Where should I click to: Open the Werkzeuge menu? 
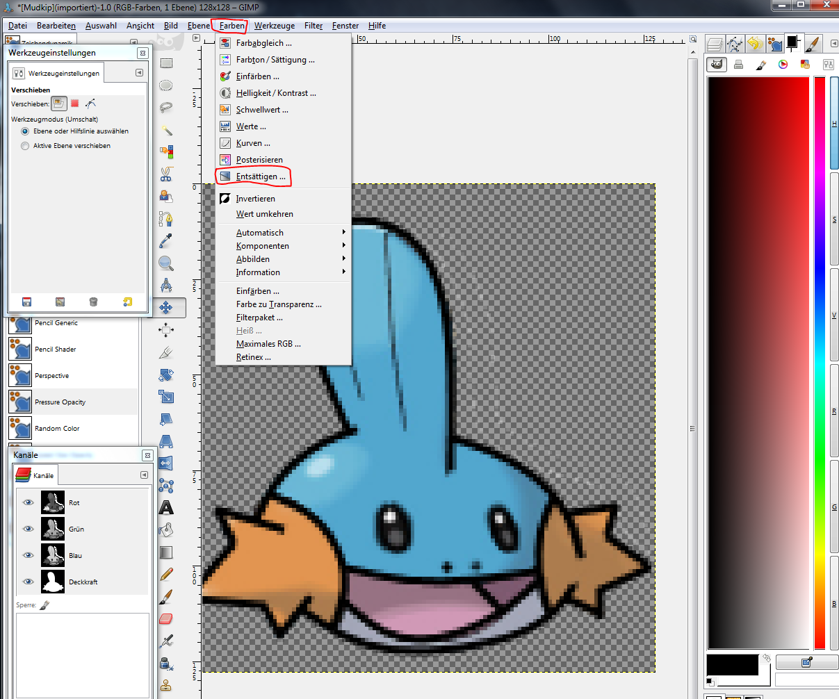pos(275,26)
